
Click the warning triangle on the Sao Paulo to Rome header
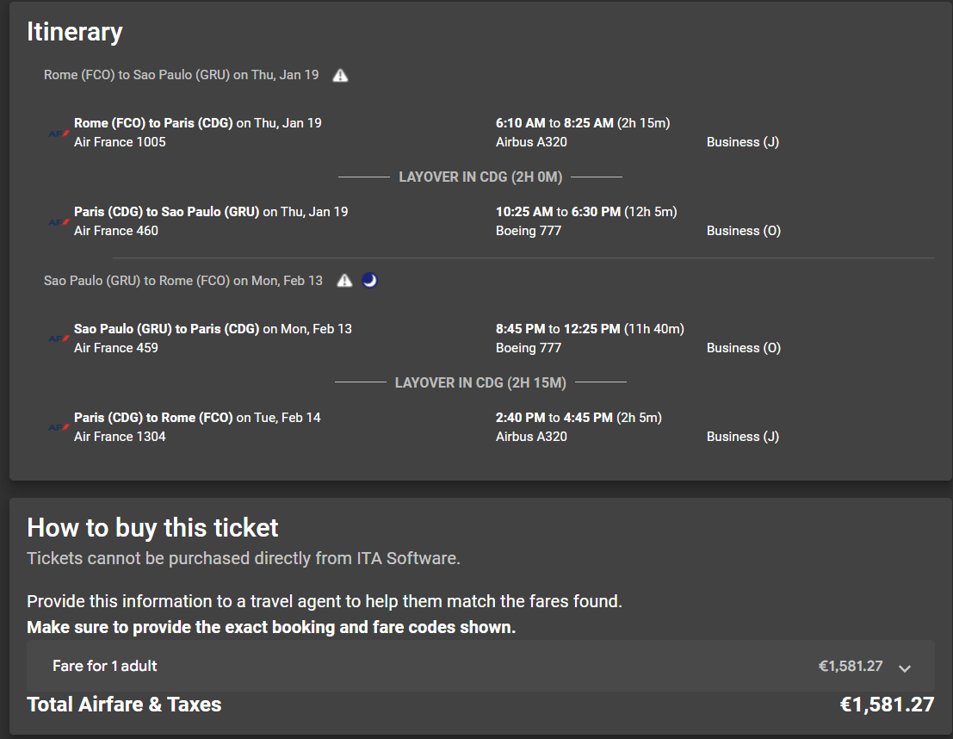pyautogui.click(x=344, y=281)
